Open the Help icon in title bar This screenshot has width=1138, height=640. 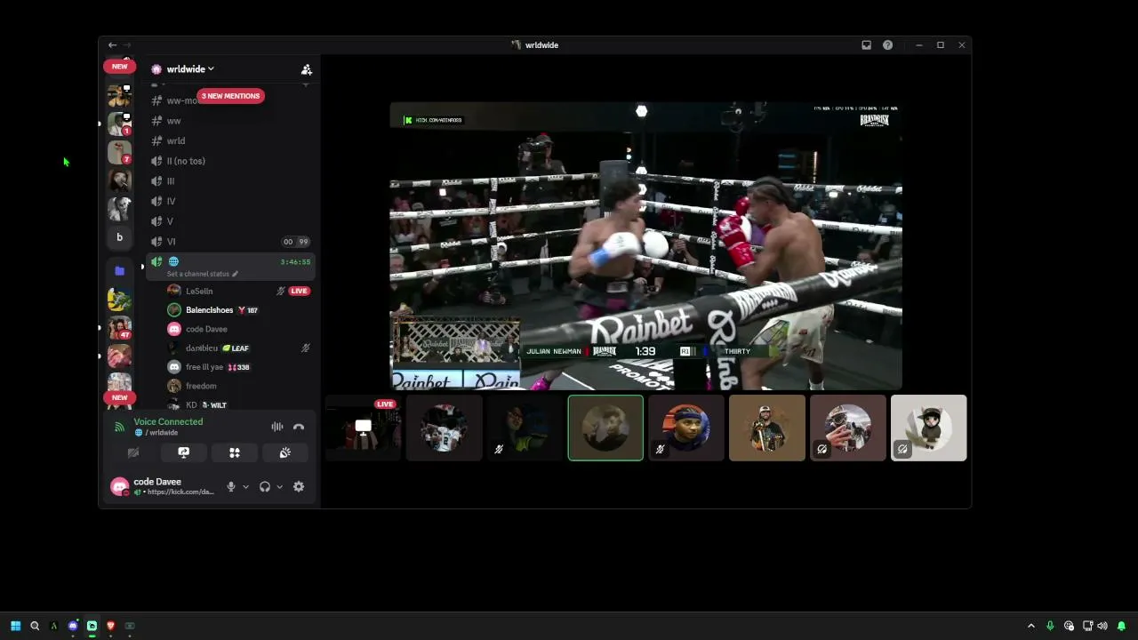point(887,45)
